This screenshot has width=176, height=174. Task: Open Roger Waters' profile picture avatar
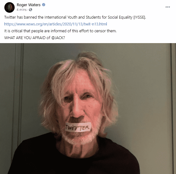click(9, 7)
